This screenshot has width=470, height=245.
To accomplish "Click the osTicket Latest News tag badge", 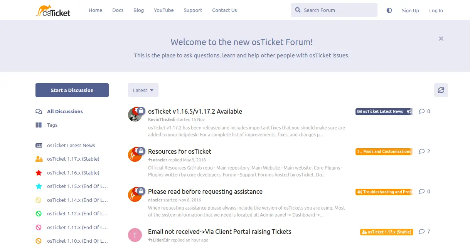I will pyautogui.click(x=384, y=111).
